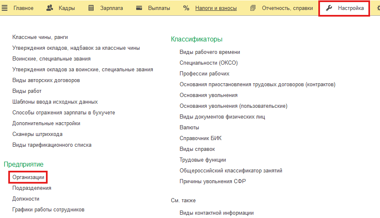Switch to the Выплаты section
This screenshot has height=218, width=380.
pos(159,8)
